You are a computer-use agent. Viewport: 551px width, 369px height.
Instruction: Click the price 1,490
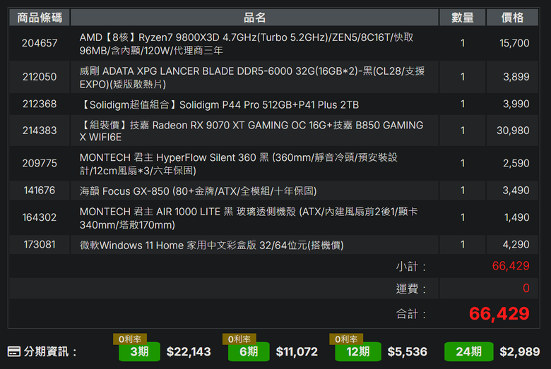click(x=516, y=217)
